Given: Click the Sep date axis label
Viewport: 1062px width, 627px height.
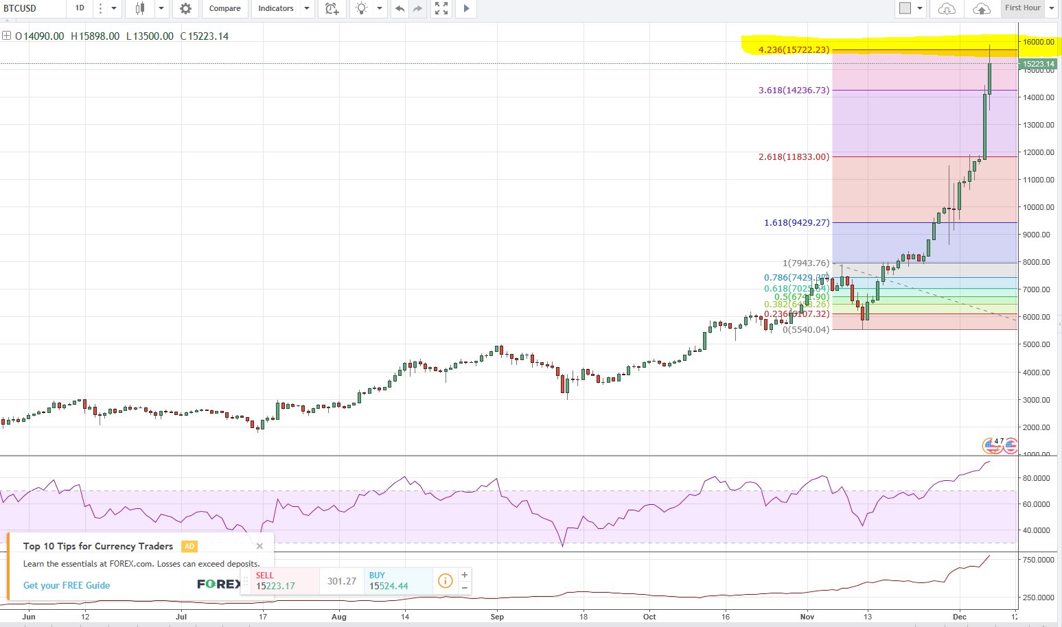Looking at the screenshot, I should pyautogui.click(x=497, y=617).
